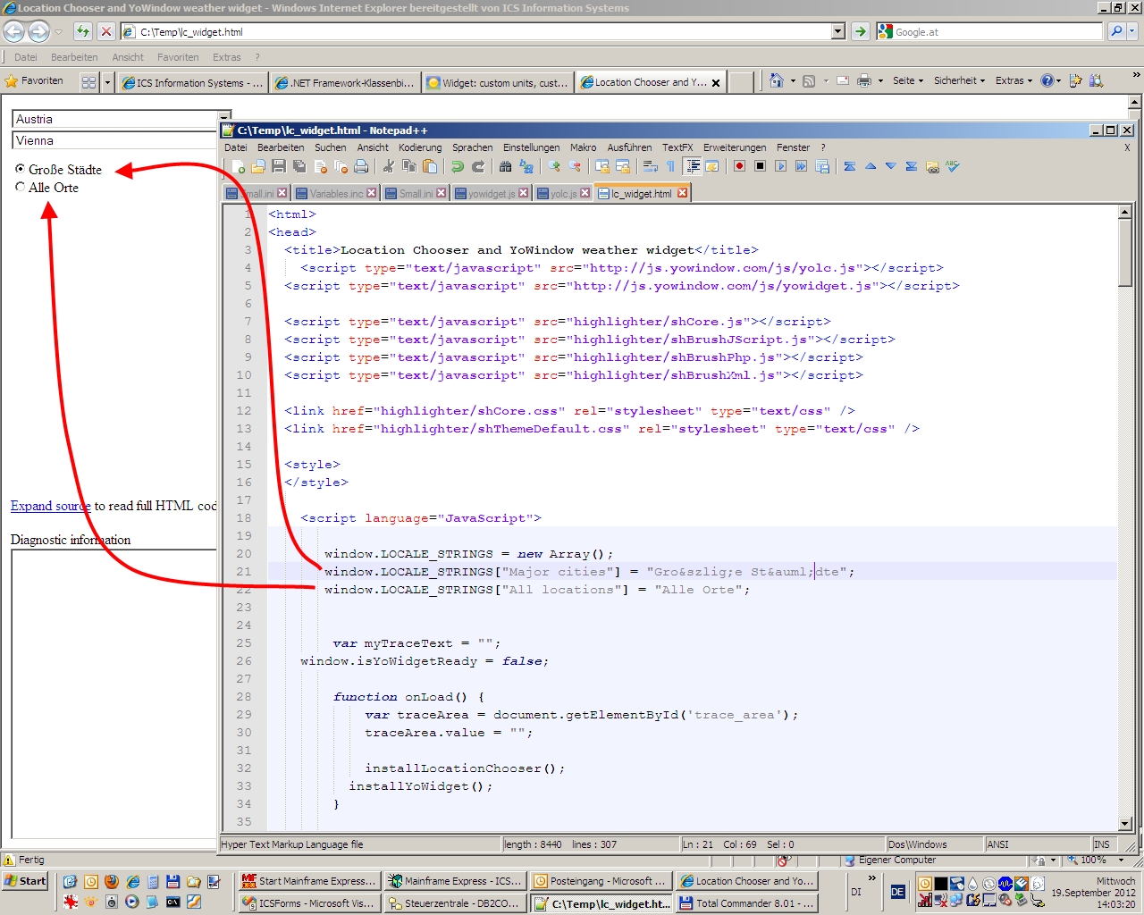Viewport: 1144px width, 915px height.
Task: Open the 'Sicherheit' dropdown menu
Action: click(959, 80)
